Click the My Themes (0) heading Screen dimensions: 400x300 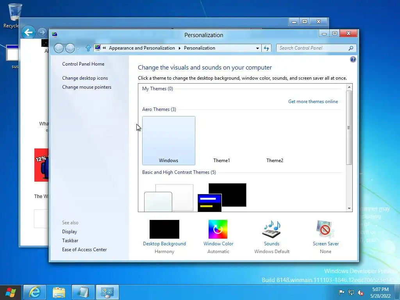(157, 89)
